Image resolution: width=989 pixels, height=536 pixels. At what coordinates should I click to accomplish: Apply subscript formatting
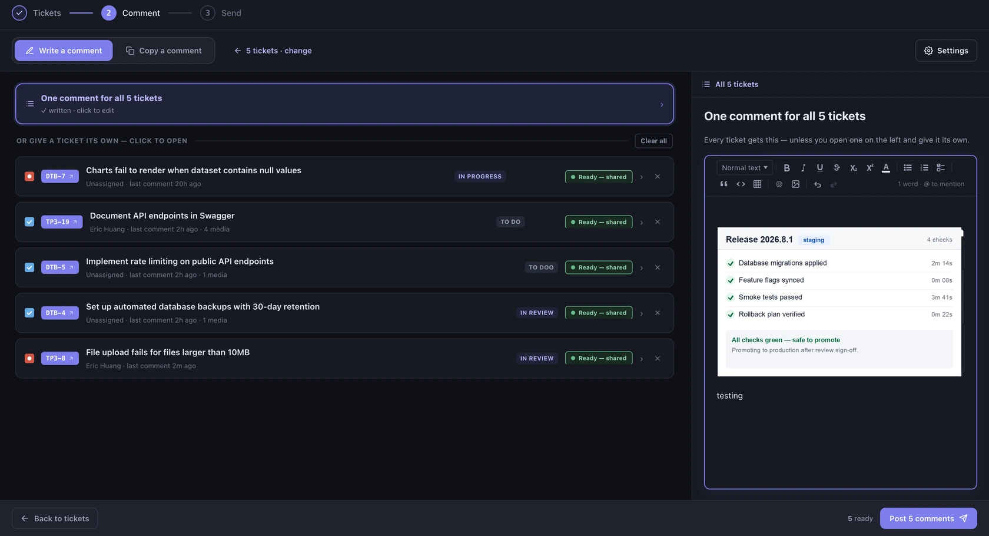coord(853,168)
